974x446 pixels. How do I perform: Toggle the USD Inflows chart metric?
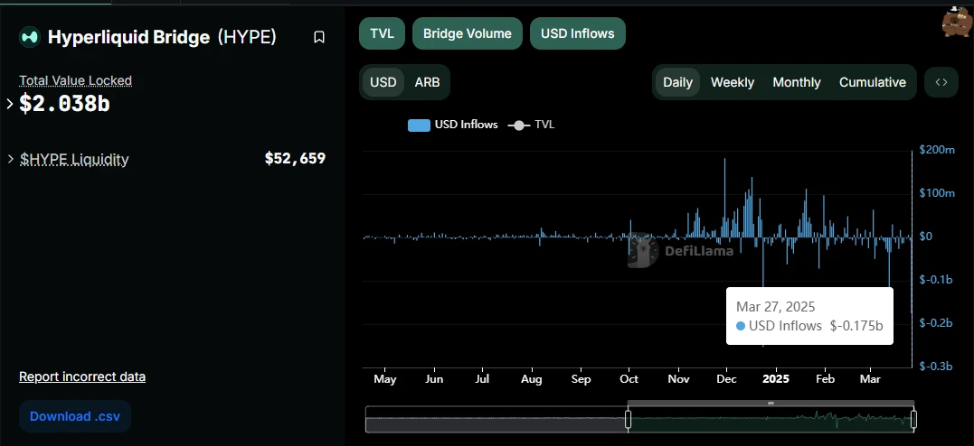tap(577, 33)
